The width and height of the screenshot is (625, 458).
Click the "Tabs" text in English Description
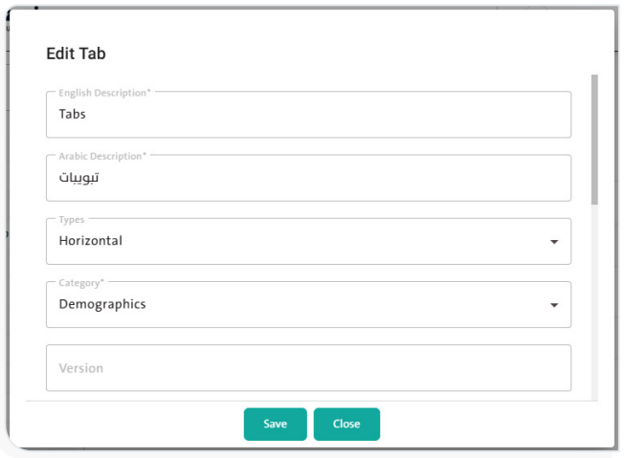click(73, 115)
